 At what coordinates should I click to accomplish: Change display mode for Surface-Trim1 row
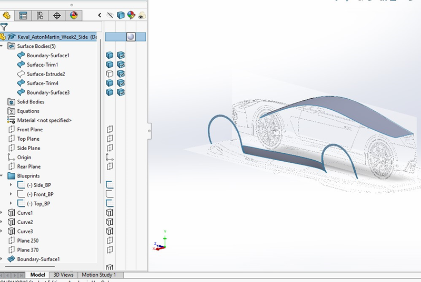[x=121, y=65]
